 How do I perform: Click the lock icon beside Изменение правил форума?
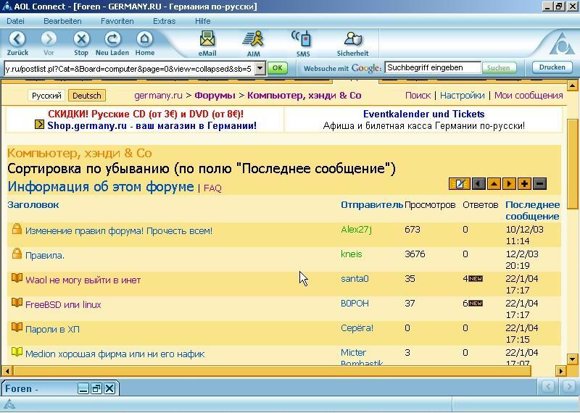(17, 229)
